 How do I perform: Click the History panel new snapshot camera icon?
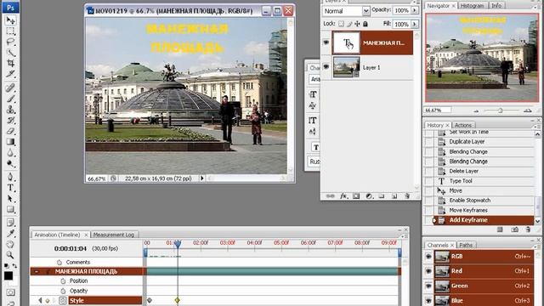pyautogui.click(x=515, y=229)
